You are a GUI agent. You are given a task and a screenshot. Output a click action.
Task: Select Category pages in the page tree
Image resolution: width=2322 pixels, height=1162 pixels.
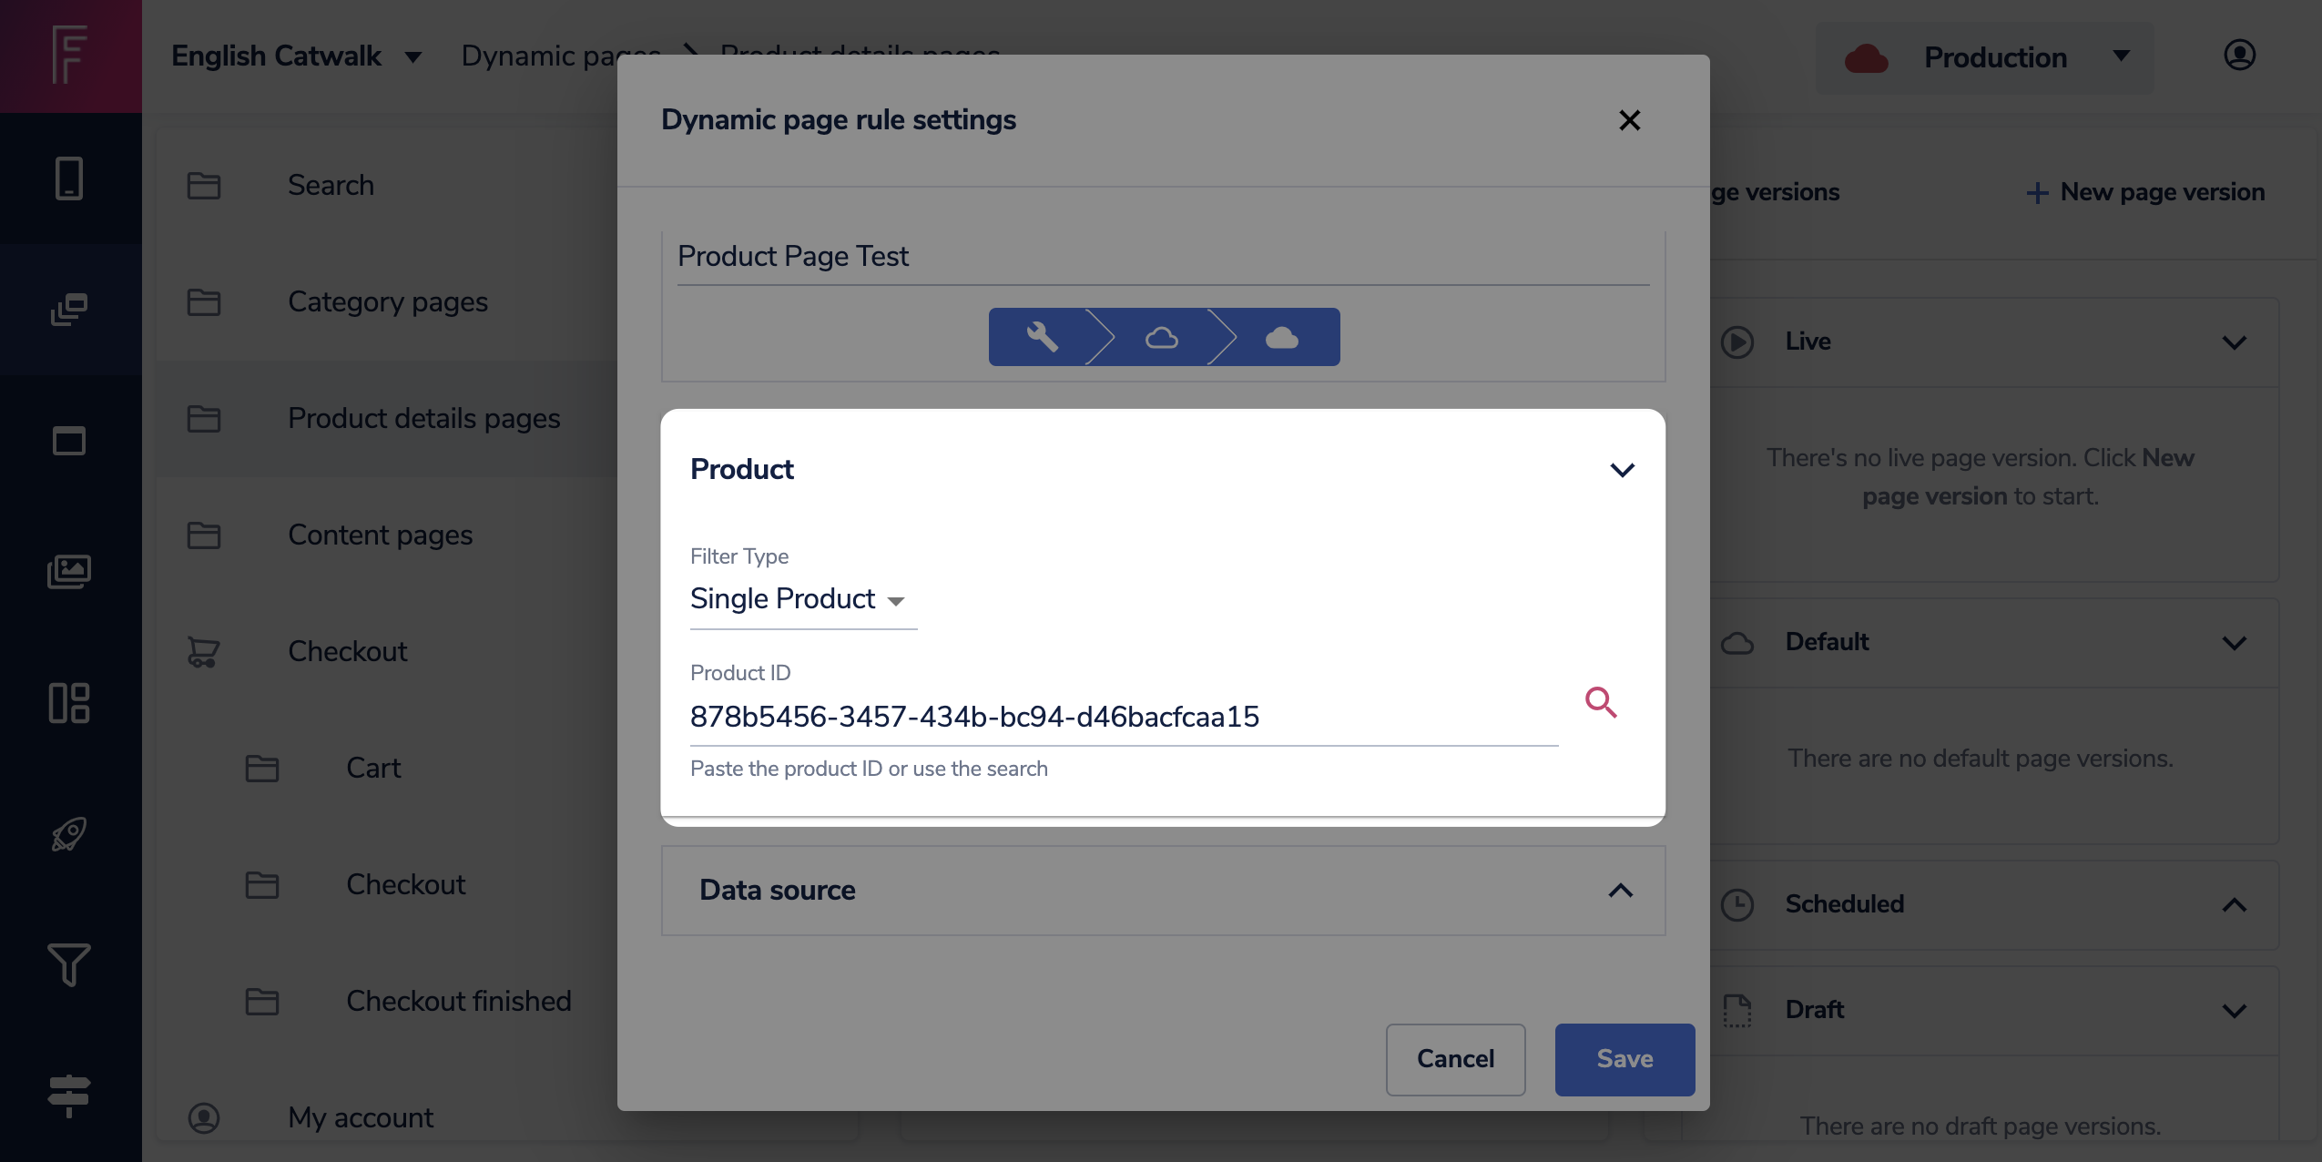388,301
